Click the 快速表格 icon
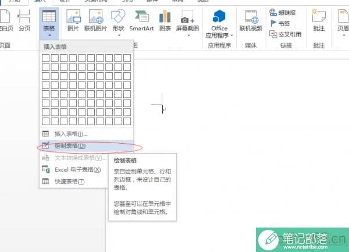The width and height of the screenshot is (349, 252). click(x=45, y=181)
